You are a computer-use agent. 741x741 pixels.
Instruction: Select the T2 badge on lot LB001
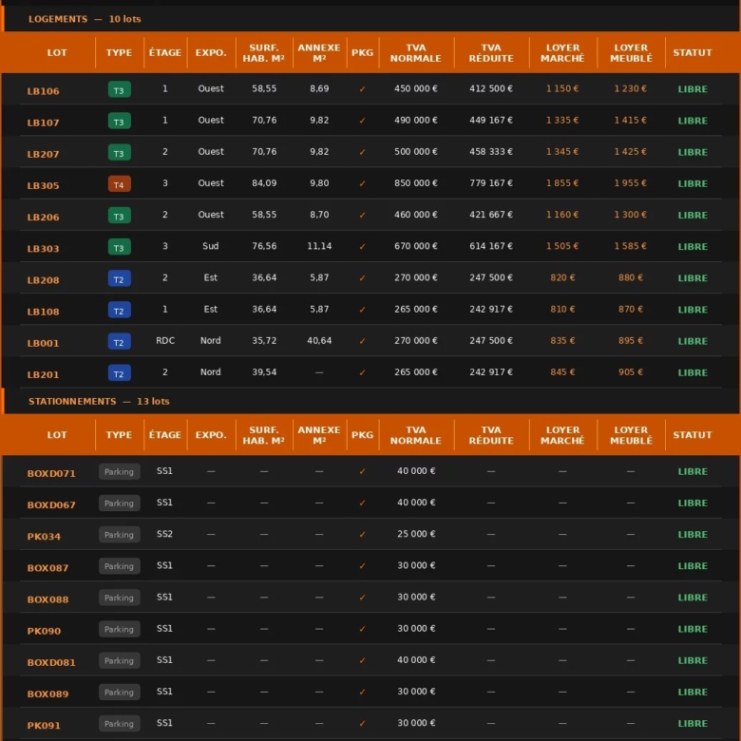(x=119, y=342)
